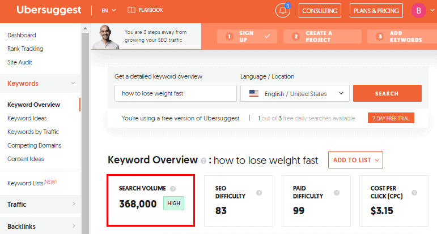
Task: Click step 1 Sign Up
Action: coord(247,36)
